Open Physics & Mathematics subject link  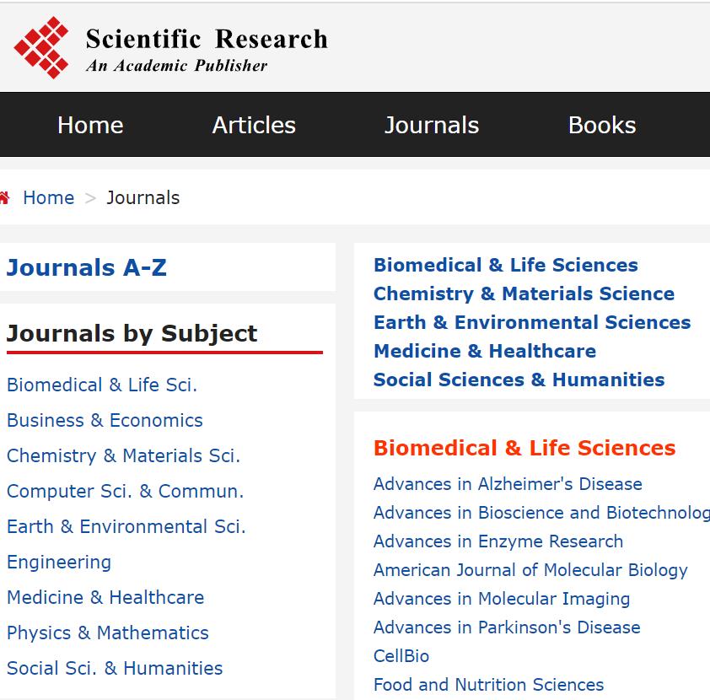[x=108, y=633]
